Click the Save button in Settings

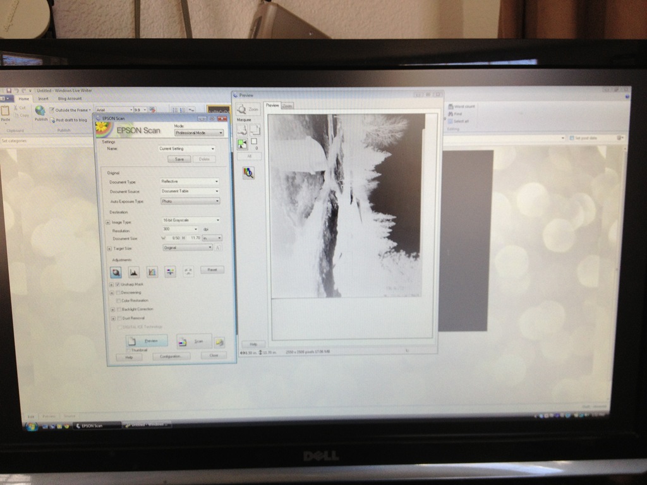[179, 159]
